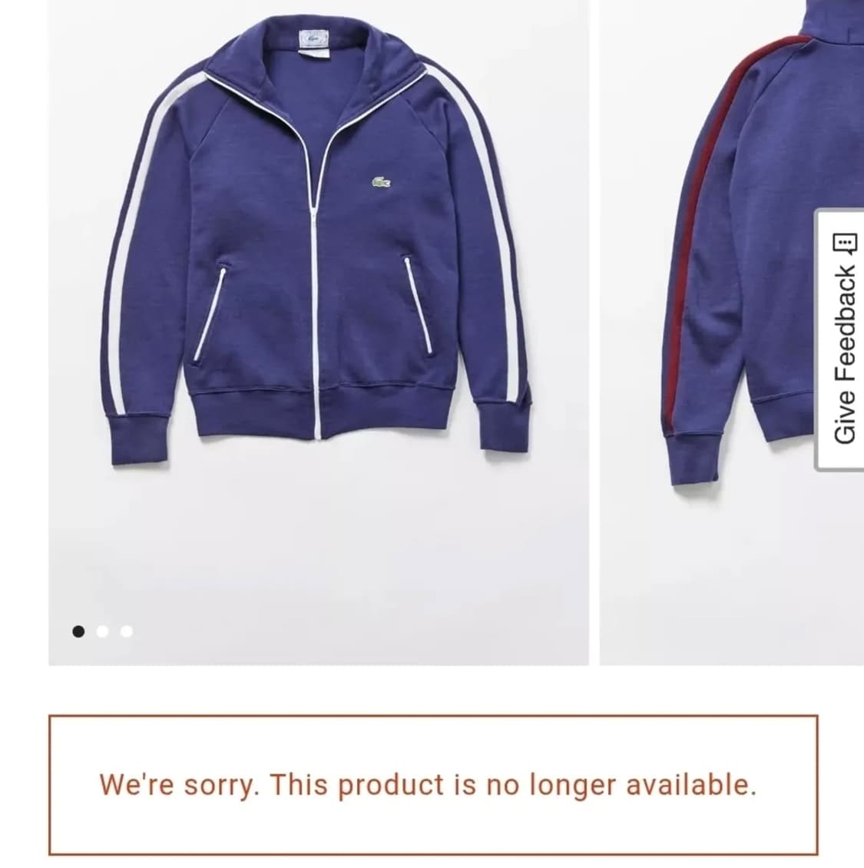Open the Give Feedback side tab
864x868 pixels.
840,340
